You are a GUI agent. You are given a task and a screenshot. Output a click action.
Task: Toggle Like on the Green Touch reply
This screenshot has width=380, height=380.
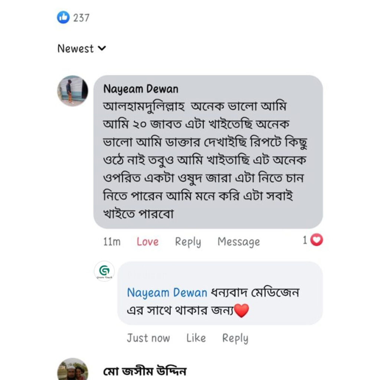click(x=196, y=338)
